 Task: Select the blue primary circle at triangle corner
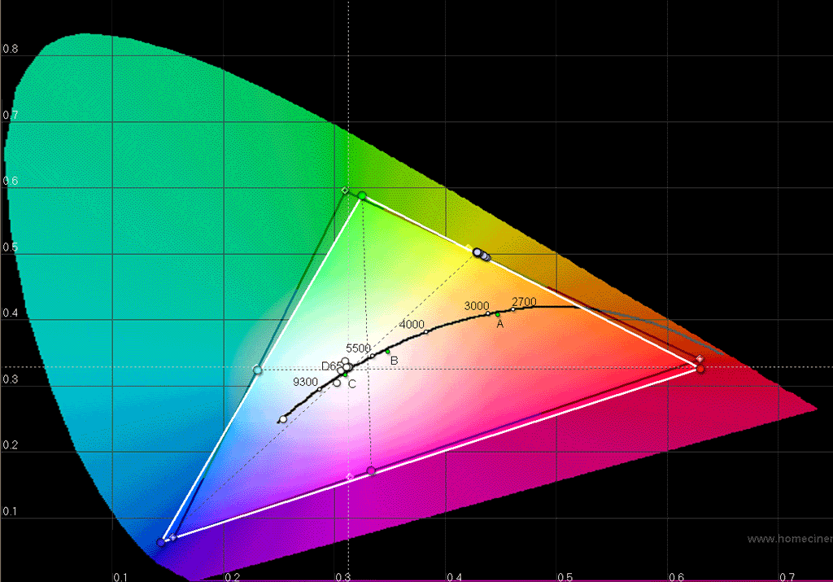pyautogui.click(x=161, y=542)
